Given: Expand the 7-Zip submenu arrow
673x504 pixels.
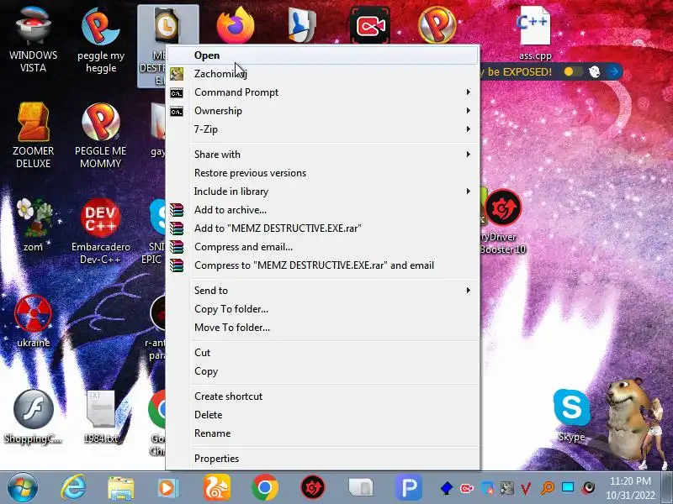Looking at the screenshot, I should 469,129.
